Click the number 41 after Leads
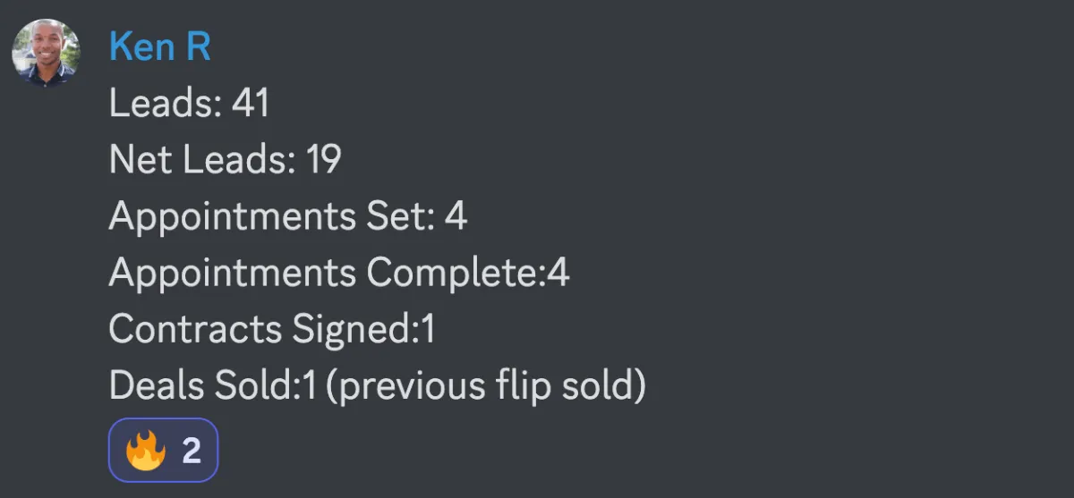Screen dimensions: 1074x498 click(x=251, y=104)
